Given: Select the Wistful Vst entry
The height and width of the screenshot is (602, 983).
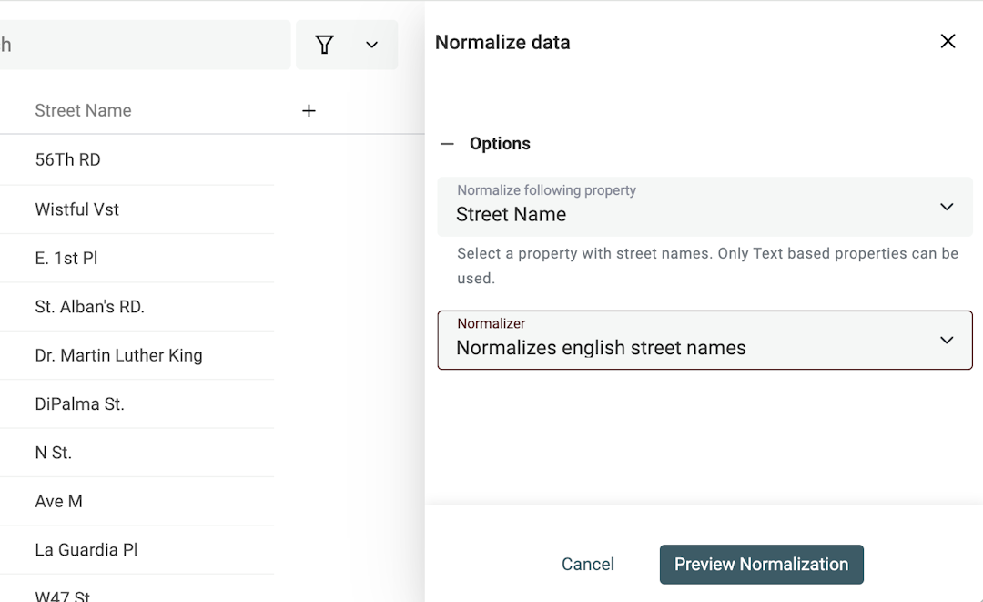Looking at the screenshot, I should [76, 209].
